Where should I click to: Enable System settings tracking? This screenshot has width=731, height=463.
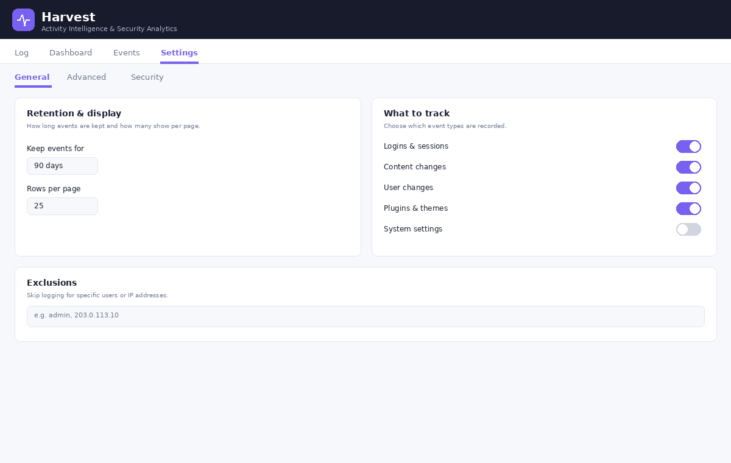pos(688,229)
